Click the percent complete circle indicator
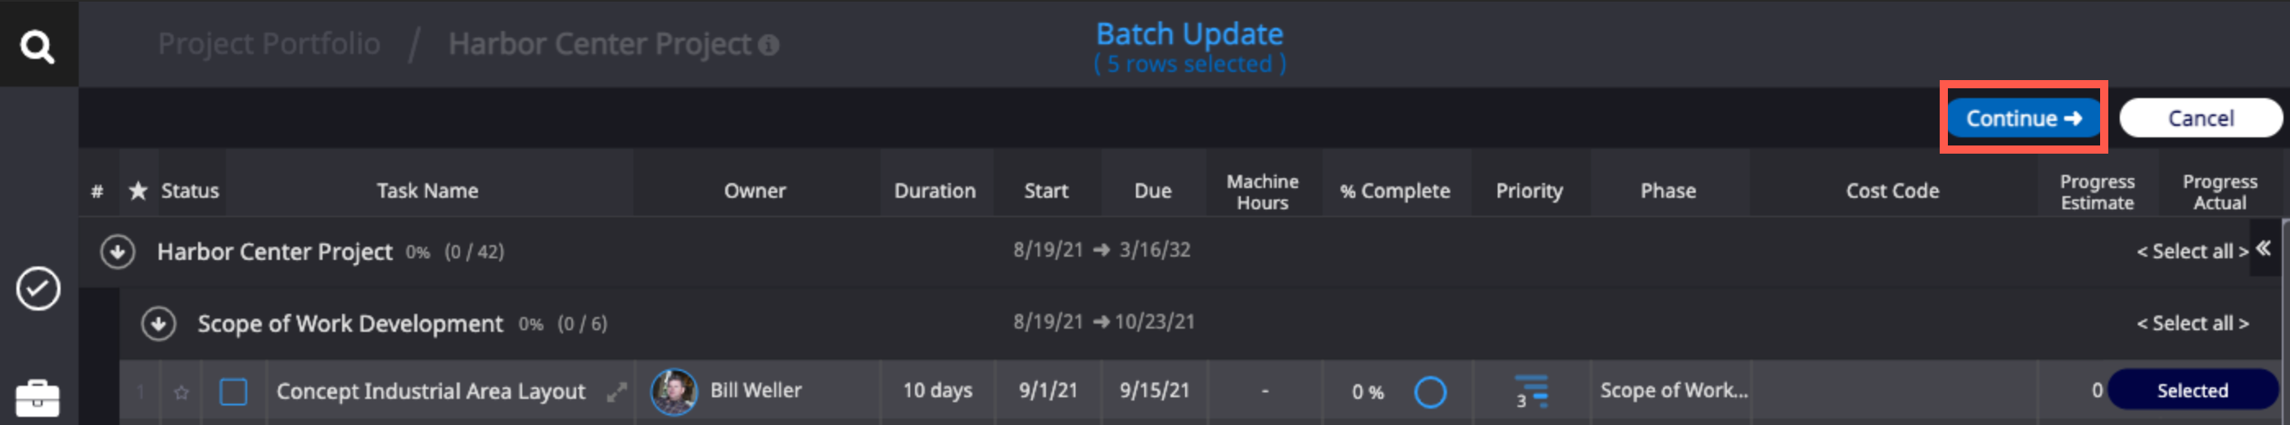Screen dimensions: 2290x425 [1430, 391]
